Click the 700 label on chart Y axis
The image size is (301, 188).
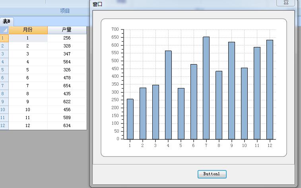click(115, 29)
